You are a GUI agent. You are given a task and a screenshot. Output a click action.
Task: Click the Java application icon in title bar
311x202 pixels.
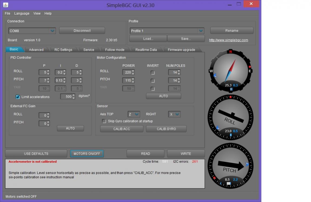[x=6, y=5]
